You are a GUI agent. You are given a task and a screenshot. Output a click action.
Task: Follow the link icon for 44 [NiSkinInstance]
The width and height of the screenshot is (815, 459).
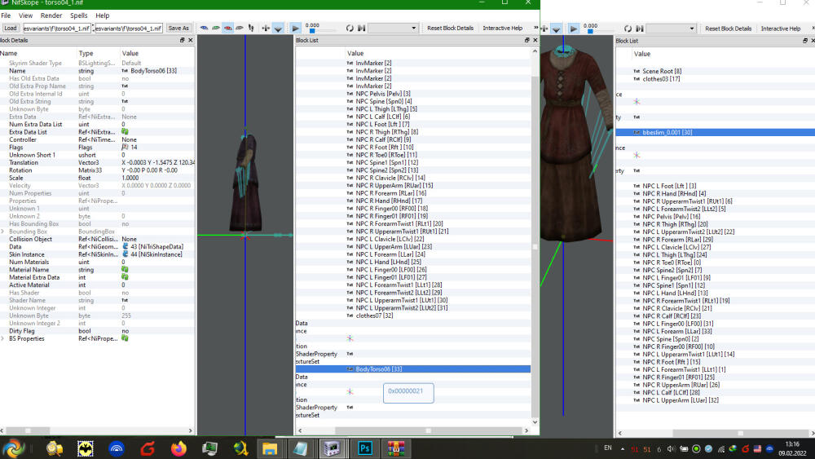coord(126,254)
